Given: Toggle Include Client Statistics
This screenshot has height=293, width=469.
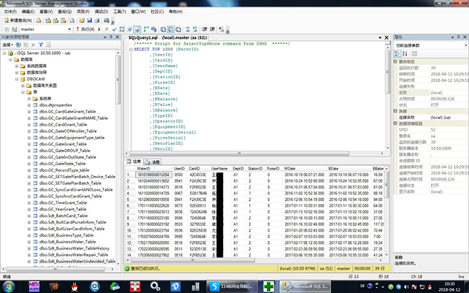Looking at the screenshot, I should coord(154,30).
